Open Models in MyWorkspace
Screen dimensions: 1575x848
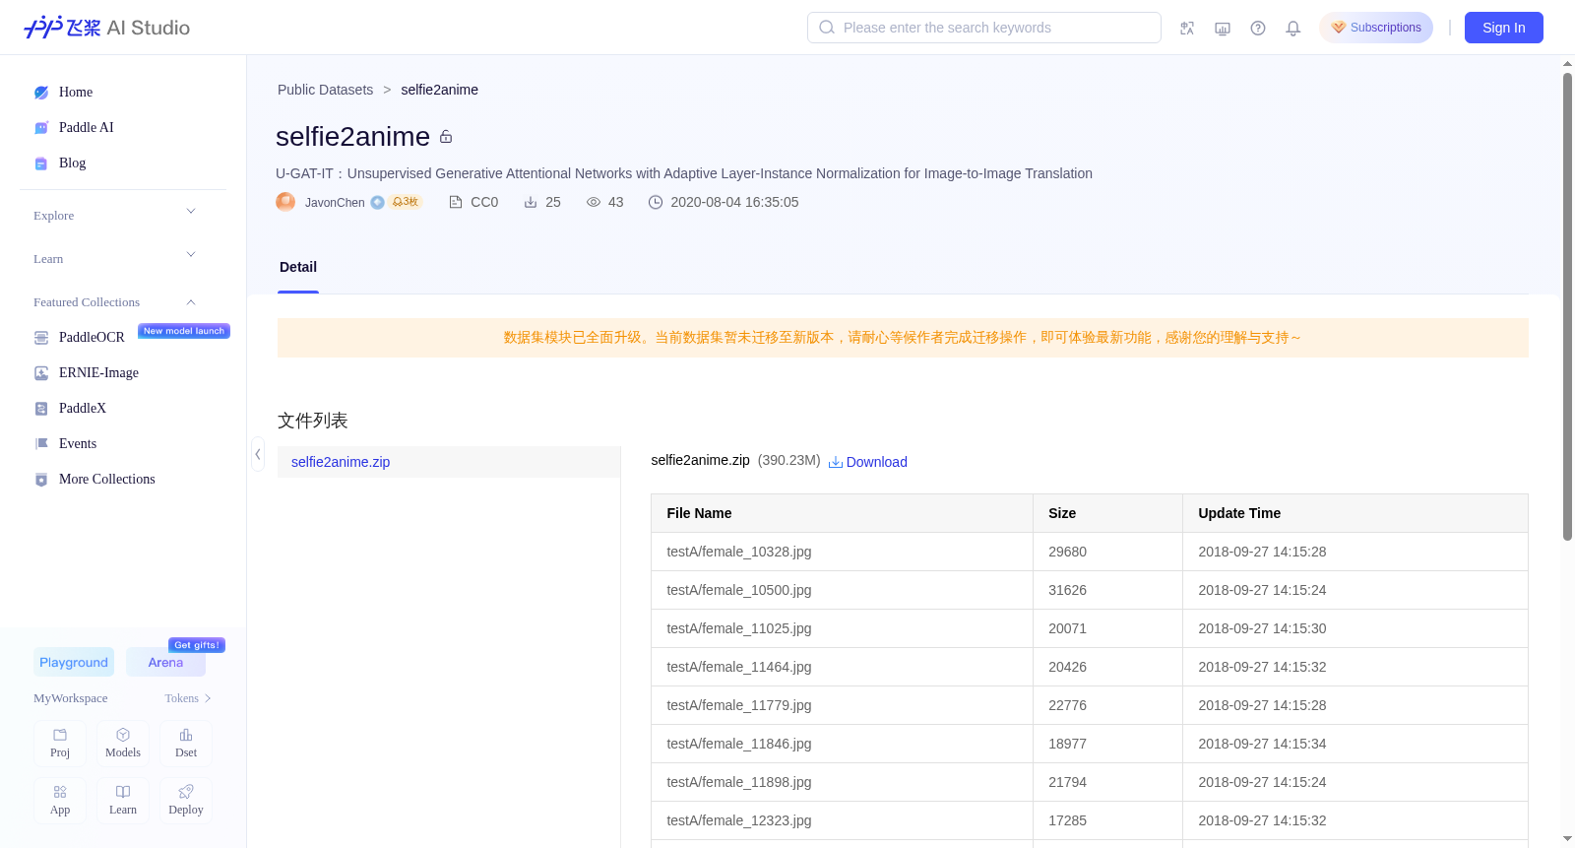click(123, 744)
